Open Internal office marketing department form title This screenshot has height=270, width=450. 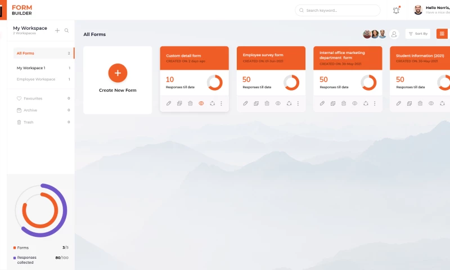pos(342,55)
